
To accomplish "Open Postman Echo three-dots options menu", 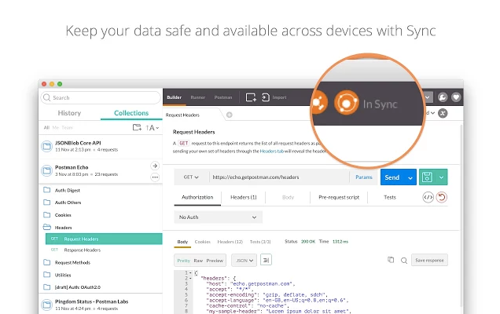I will point(155,177).
